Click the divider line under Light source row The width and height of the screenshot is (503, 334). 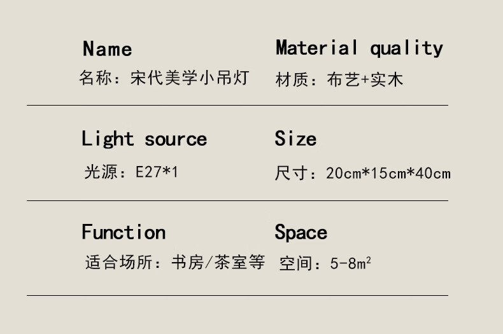[237, 200]
